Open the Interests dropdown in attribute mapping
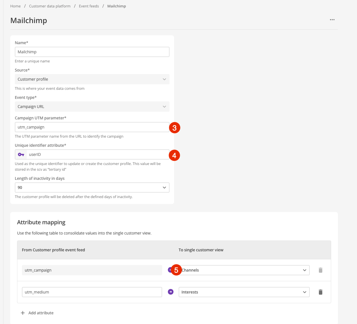This screenshot has height=324, width=357. click(244, 292)
